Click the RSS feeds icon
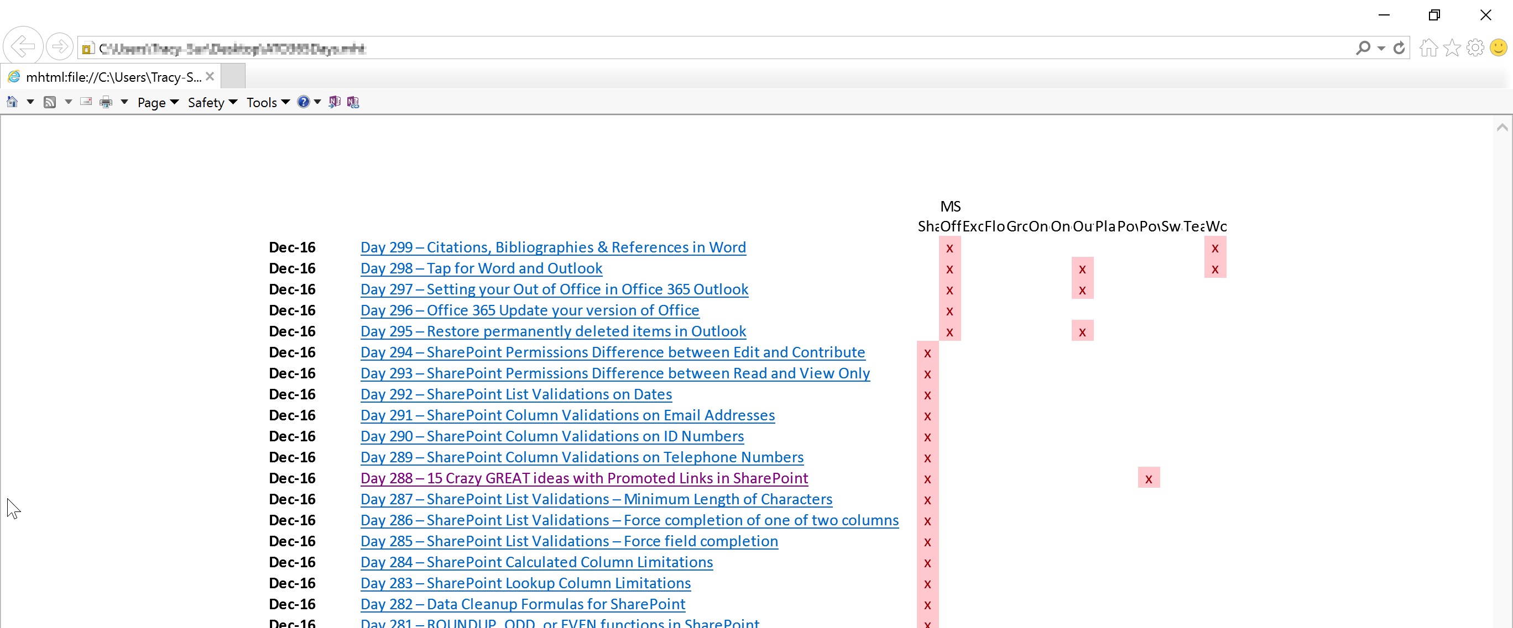 (50, 102)
